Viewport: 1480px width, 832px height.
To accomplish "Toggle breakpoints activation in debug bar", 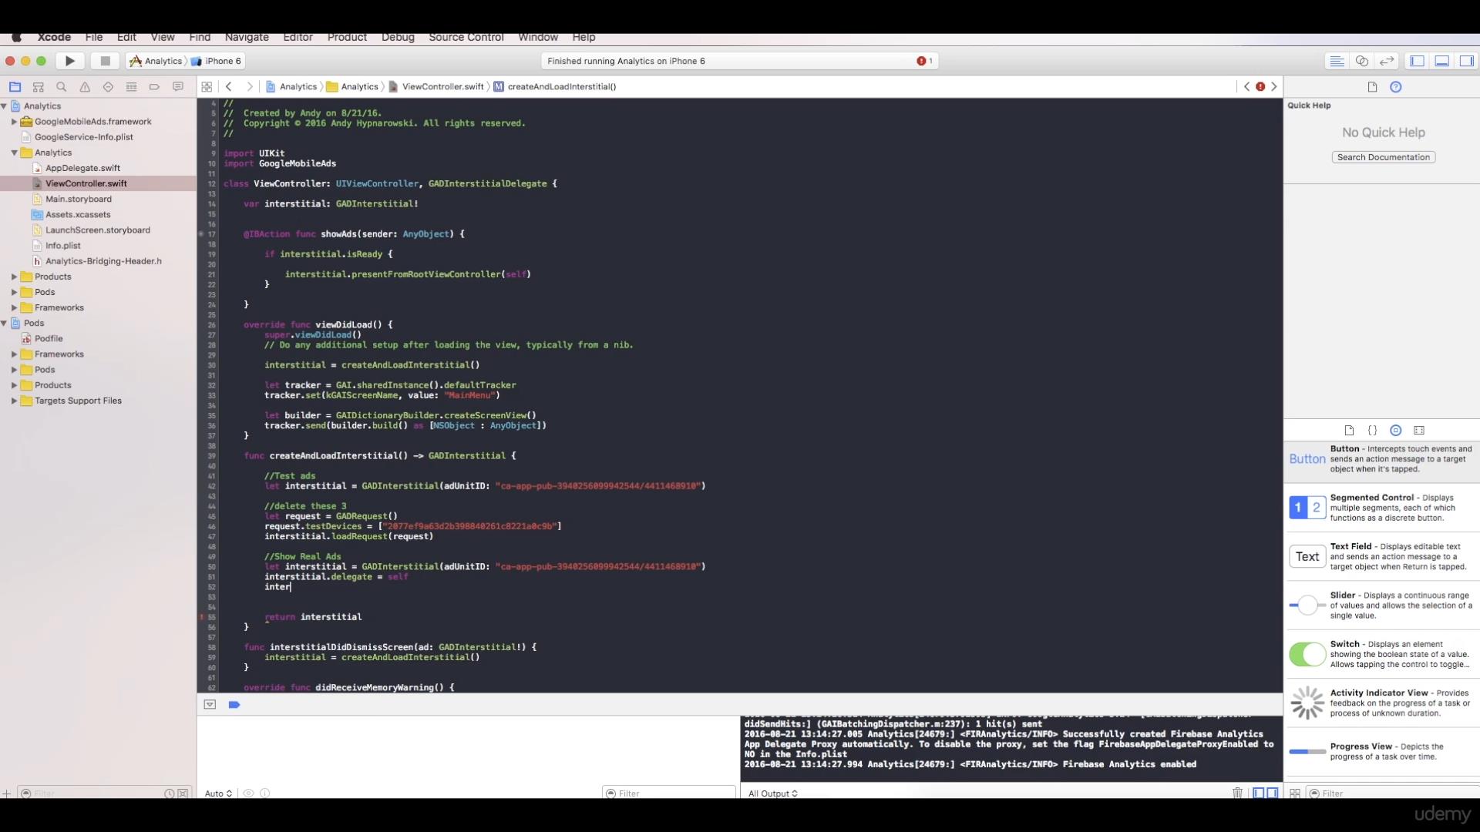I will (234, 705).
